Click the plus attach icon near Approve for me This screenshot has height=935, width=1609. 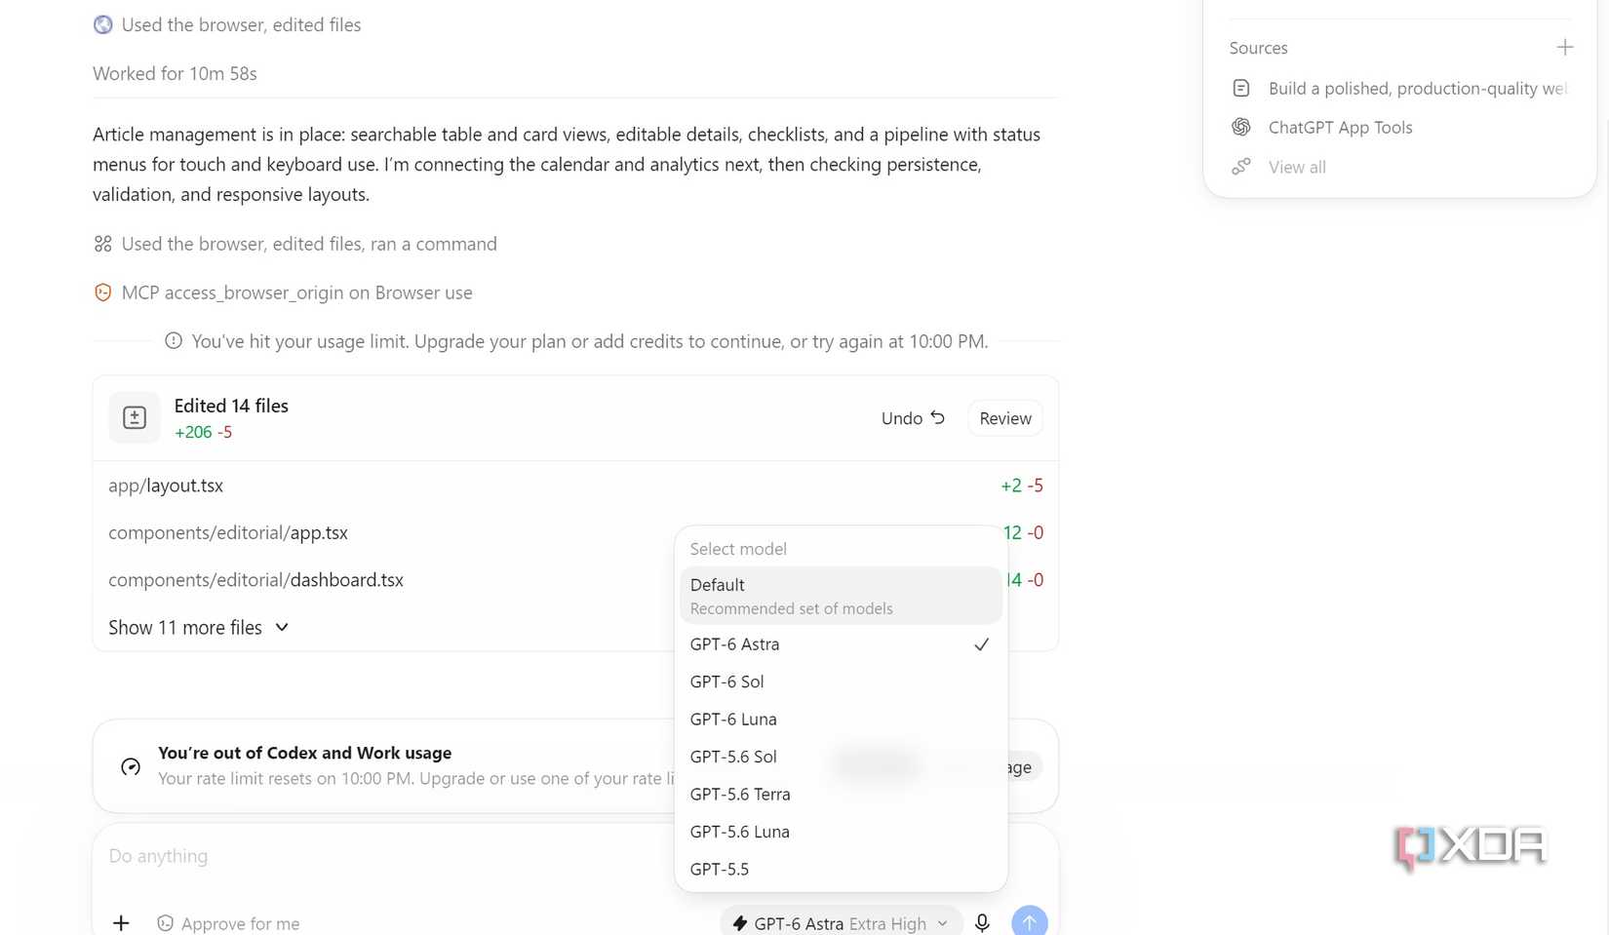click(121, 922)
